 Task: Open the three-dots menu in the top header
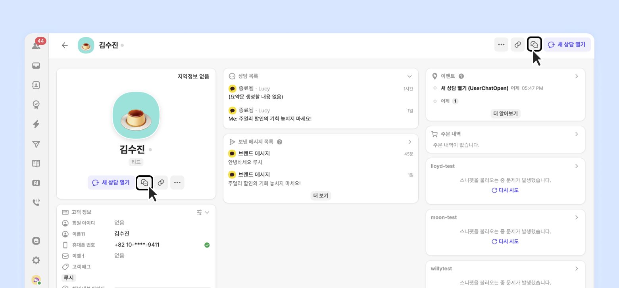click(x=501, y=45)
